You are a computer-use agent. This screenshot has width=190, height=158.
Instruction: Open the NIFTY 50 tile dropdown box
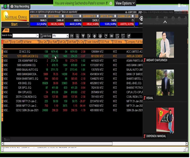45,16
